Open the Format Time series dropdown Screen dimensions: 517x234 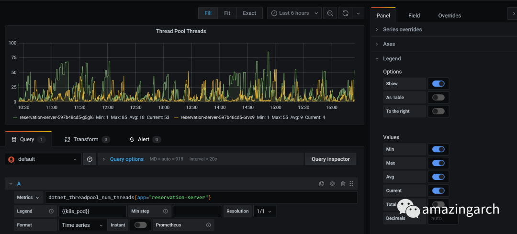click(83, 225)
